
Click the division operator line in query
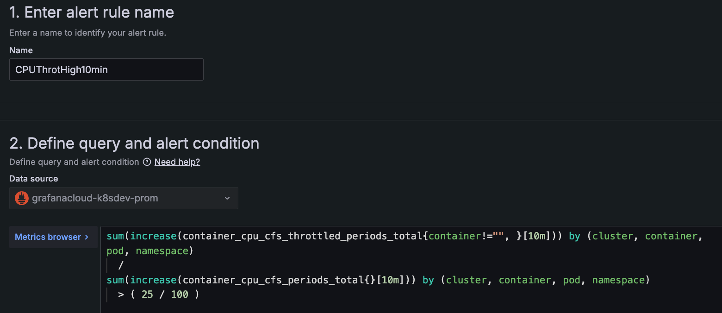121,265
